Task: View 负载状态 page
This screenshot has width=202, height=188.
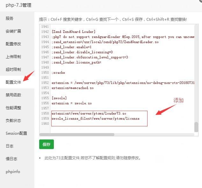Action: click(x=13, y=121)
